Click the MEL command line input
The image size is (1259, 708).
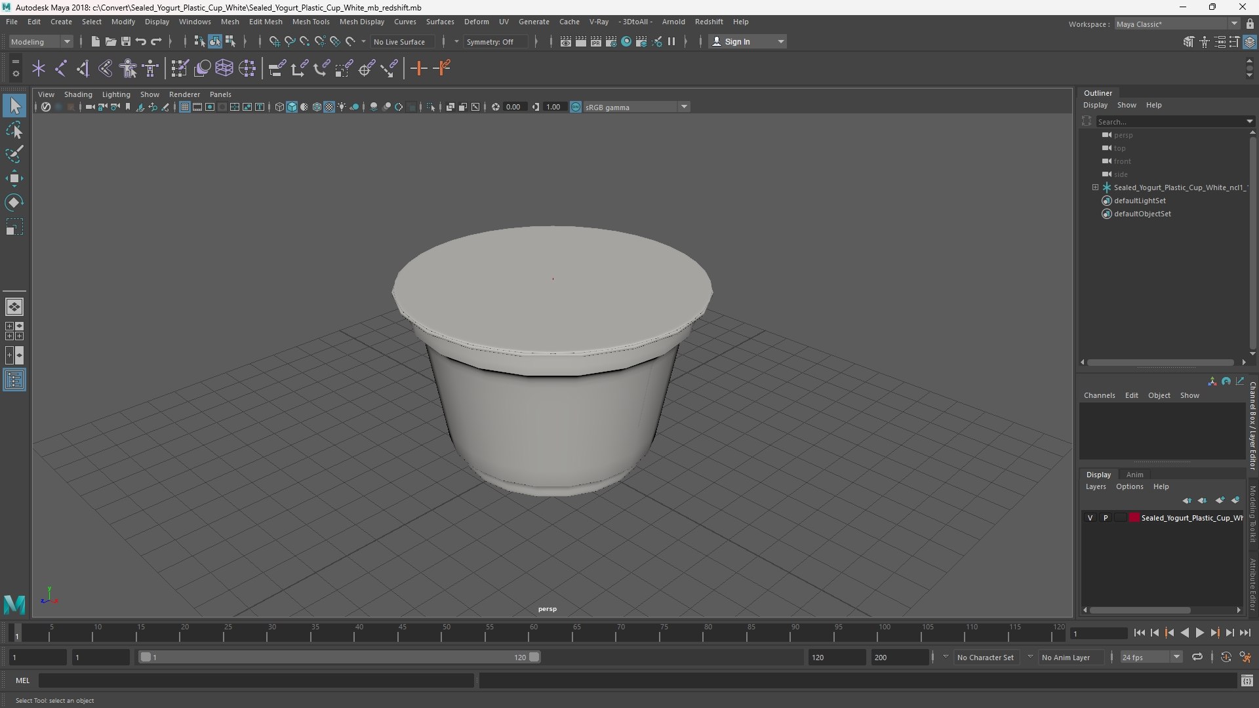pos(256,680)
